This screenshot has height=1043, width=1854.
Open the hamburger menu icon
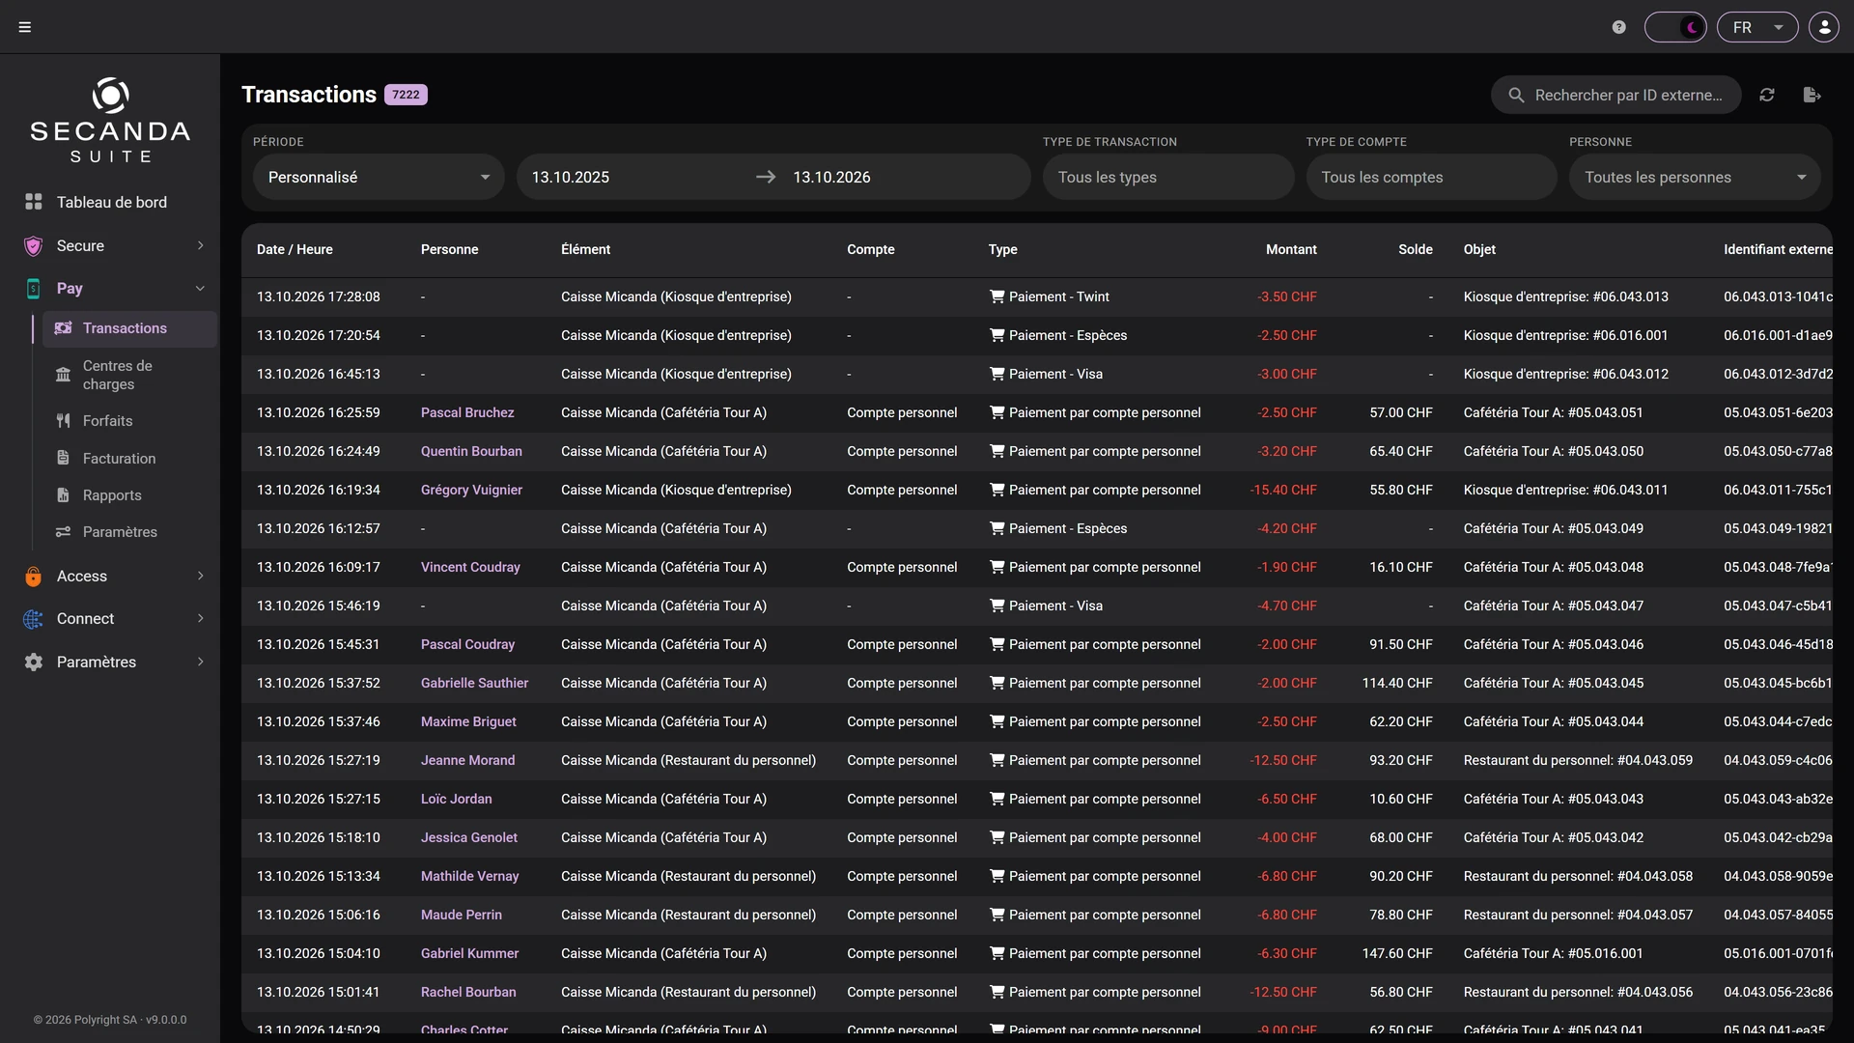pyautogui.click(x=25, y=27)
